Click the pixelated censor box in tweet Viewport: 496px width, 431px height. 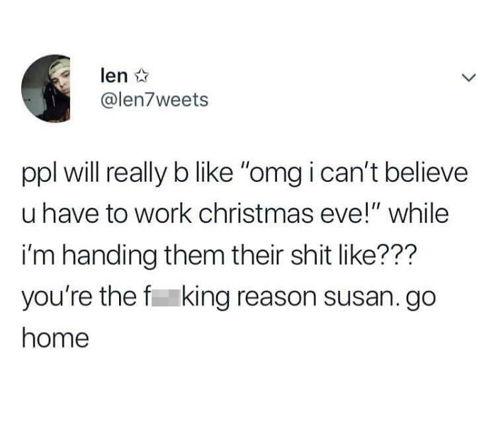point(166,297)
